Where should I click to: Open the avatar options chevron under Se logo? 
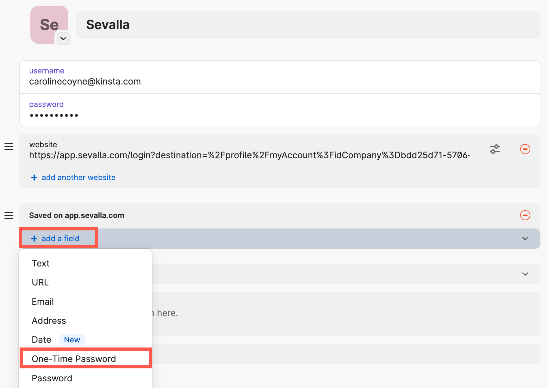[63, 39]
